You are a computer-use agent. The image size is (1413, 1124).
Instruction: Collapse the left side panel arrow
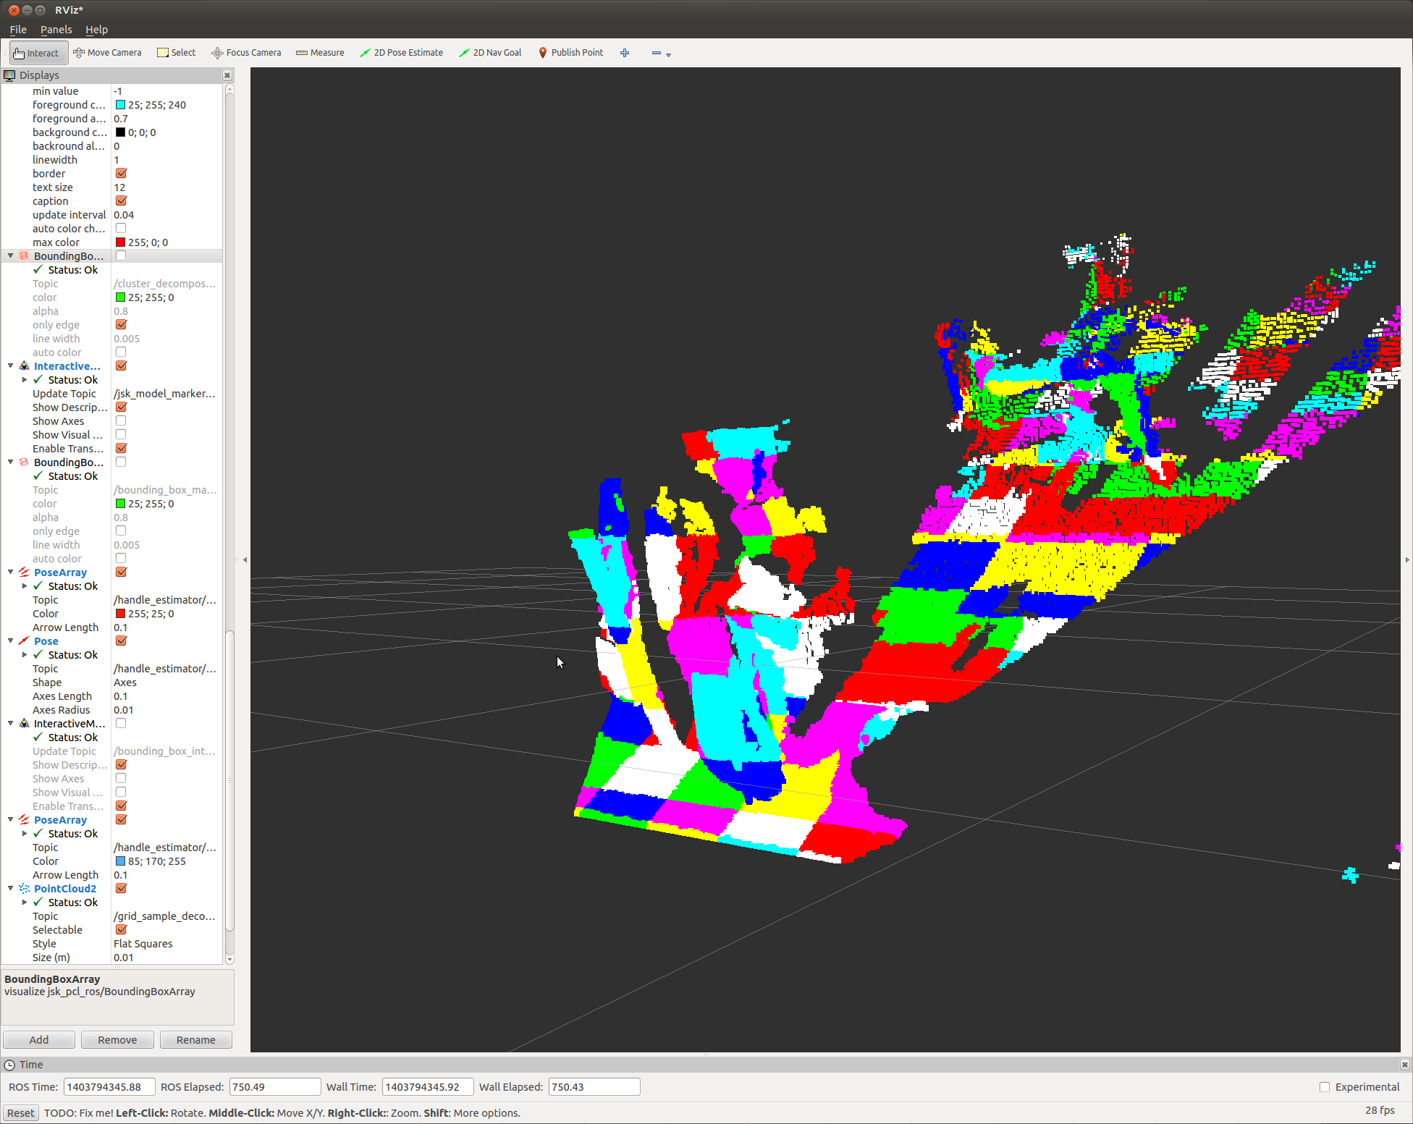[245, 559]
